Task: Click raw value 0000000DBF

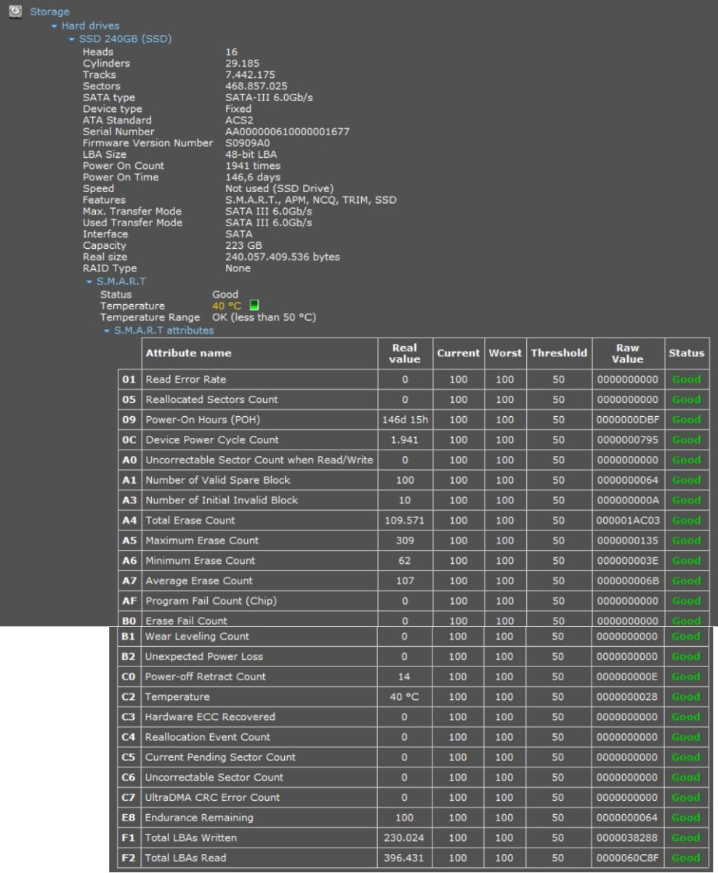Action: point(627,420)
